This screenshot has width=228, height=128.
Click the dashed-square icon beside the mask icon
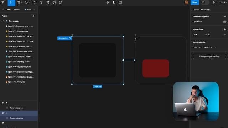(x=120, y=2)
